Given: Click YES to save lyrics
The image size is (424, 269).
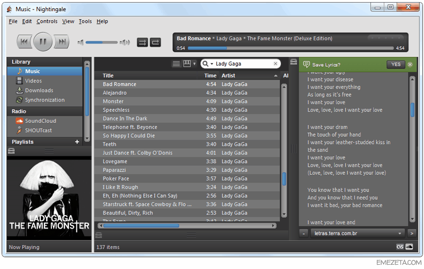Looking at the screenshot, I should click(x=395, y=64).
